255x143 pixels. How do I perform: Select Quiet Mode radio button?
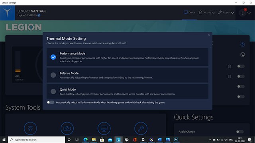pos(53,91)
